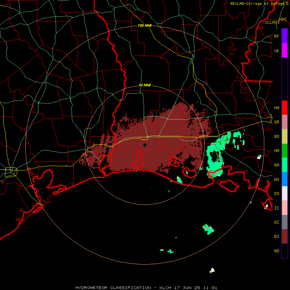Viewport: 290px width, 290px height.
Task: Click the offshore green-pink echo cluster
Action: (208, 229)
